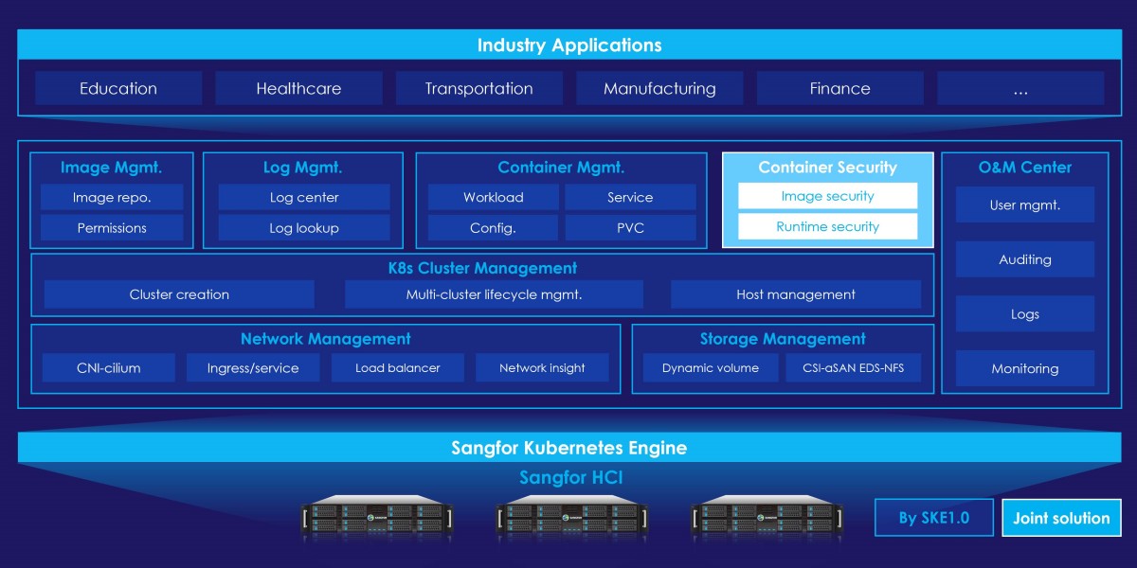The image size is (1137, 568).
Task: Select Workload in Container Mgmt.
Action: pos(493,197)
